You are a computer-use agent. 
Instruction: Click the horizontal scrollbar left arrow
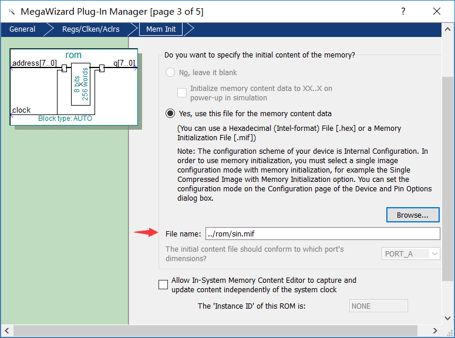point(7,330)
